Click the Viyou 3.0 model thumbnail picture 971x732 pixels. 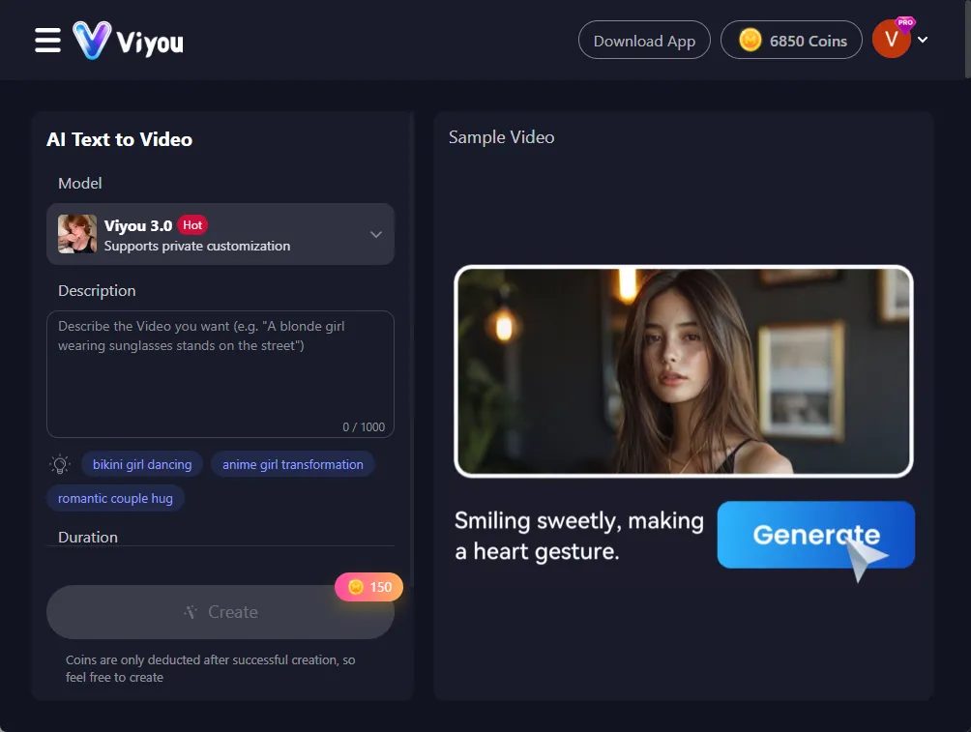point(77,234)
